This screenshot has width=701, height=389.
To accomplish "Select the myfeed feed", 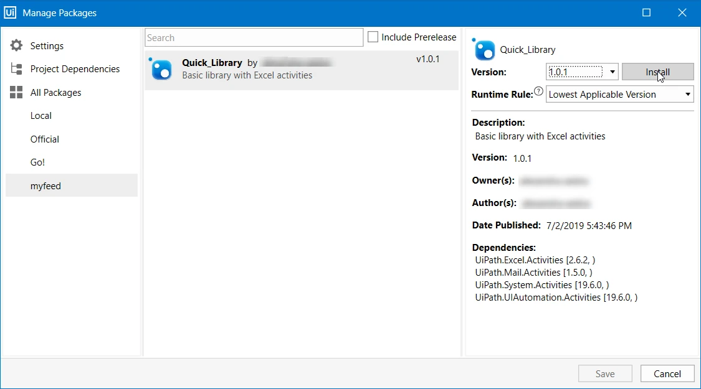I will pos(72,185).
